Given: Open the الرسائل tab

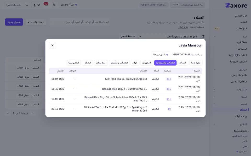Looking at the screenshot, I should point(87,63).
